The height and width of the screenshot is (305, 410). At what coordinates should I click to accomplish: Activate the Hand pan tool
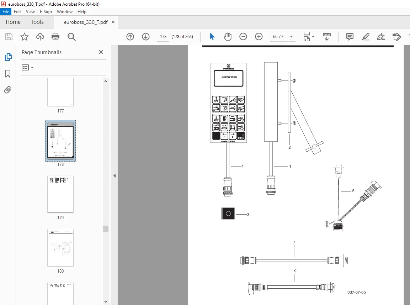pyautogui.click(x=228, y=37)
